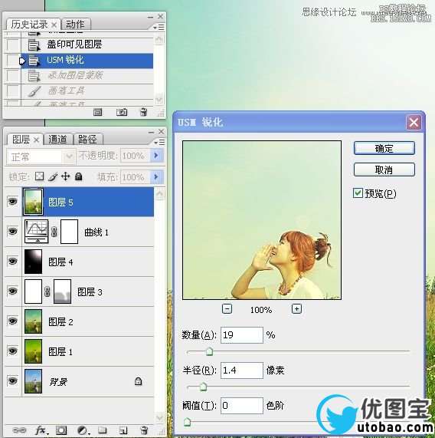Hide 图层 3 via eye icon

(x=12, y=291)
